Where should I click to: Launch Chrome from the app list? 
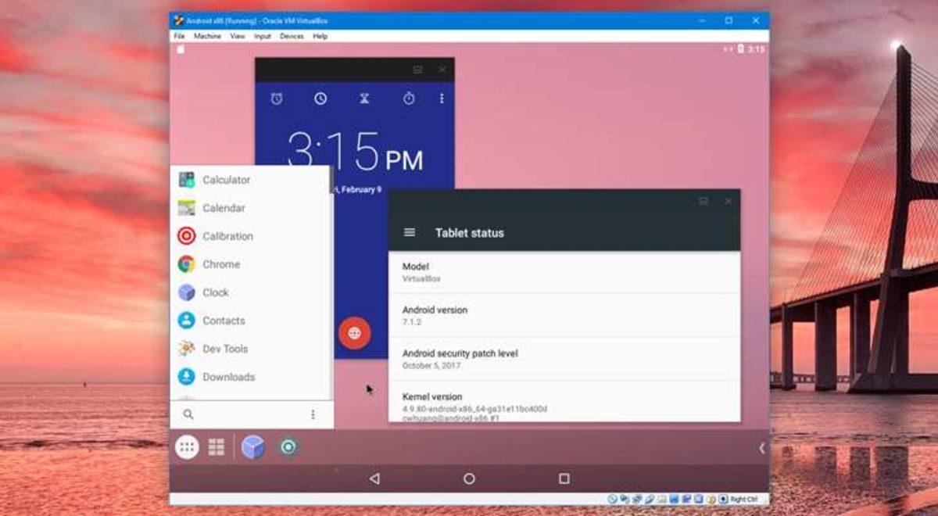(221, 264)
